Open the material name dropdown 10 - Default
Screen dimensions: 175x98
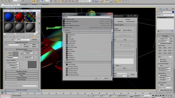pyautogui.click(x=22, y=39)
